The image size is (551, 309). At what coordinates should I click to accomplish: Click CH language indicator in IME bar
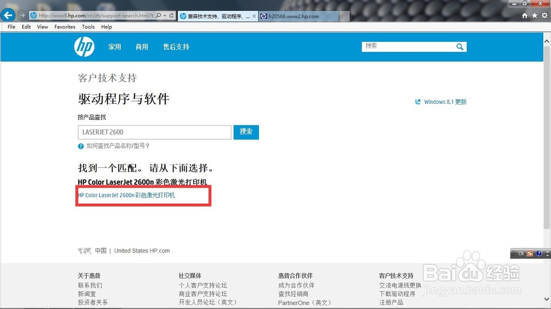click(521, 253)
